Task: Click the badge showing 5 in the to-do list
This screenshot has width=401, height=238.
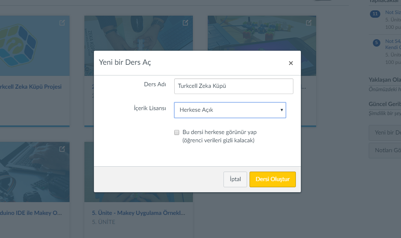Action: [x=376, y=42]
